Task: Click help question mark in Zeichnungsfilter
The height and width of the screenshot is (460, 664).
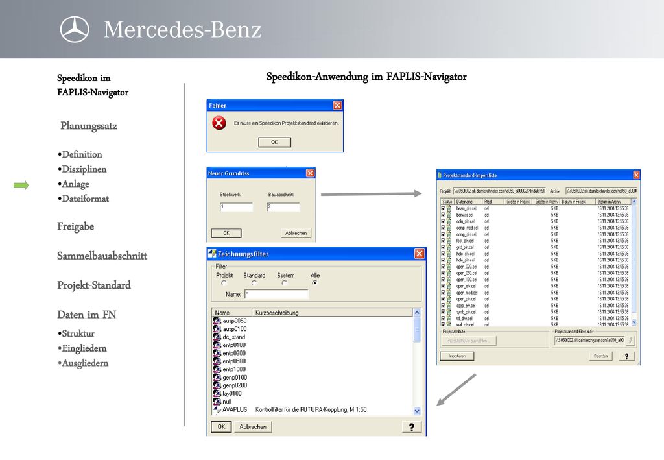Action: [x=411, y=427]
